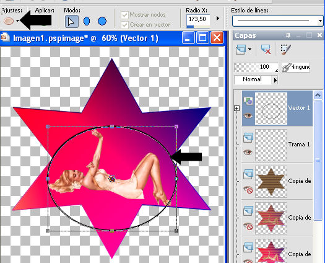Open the Normal blend mode list
This screenshot has height=263, width=325.
click(275, 80)
